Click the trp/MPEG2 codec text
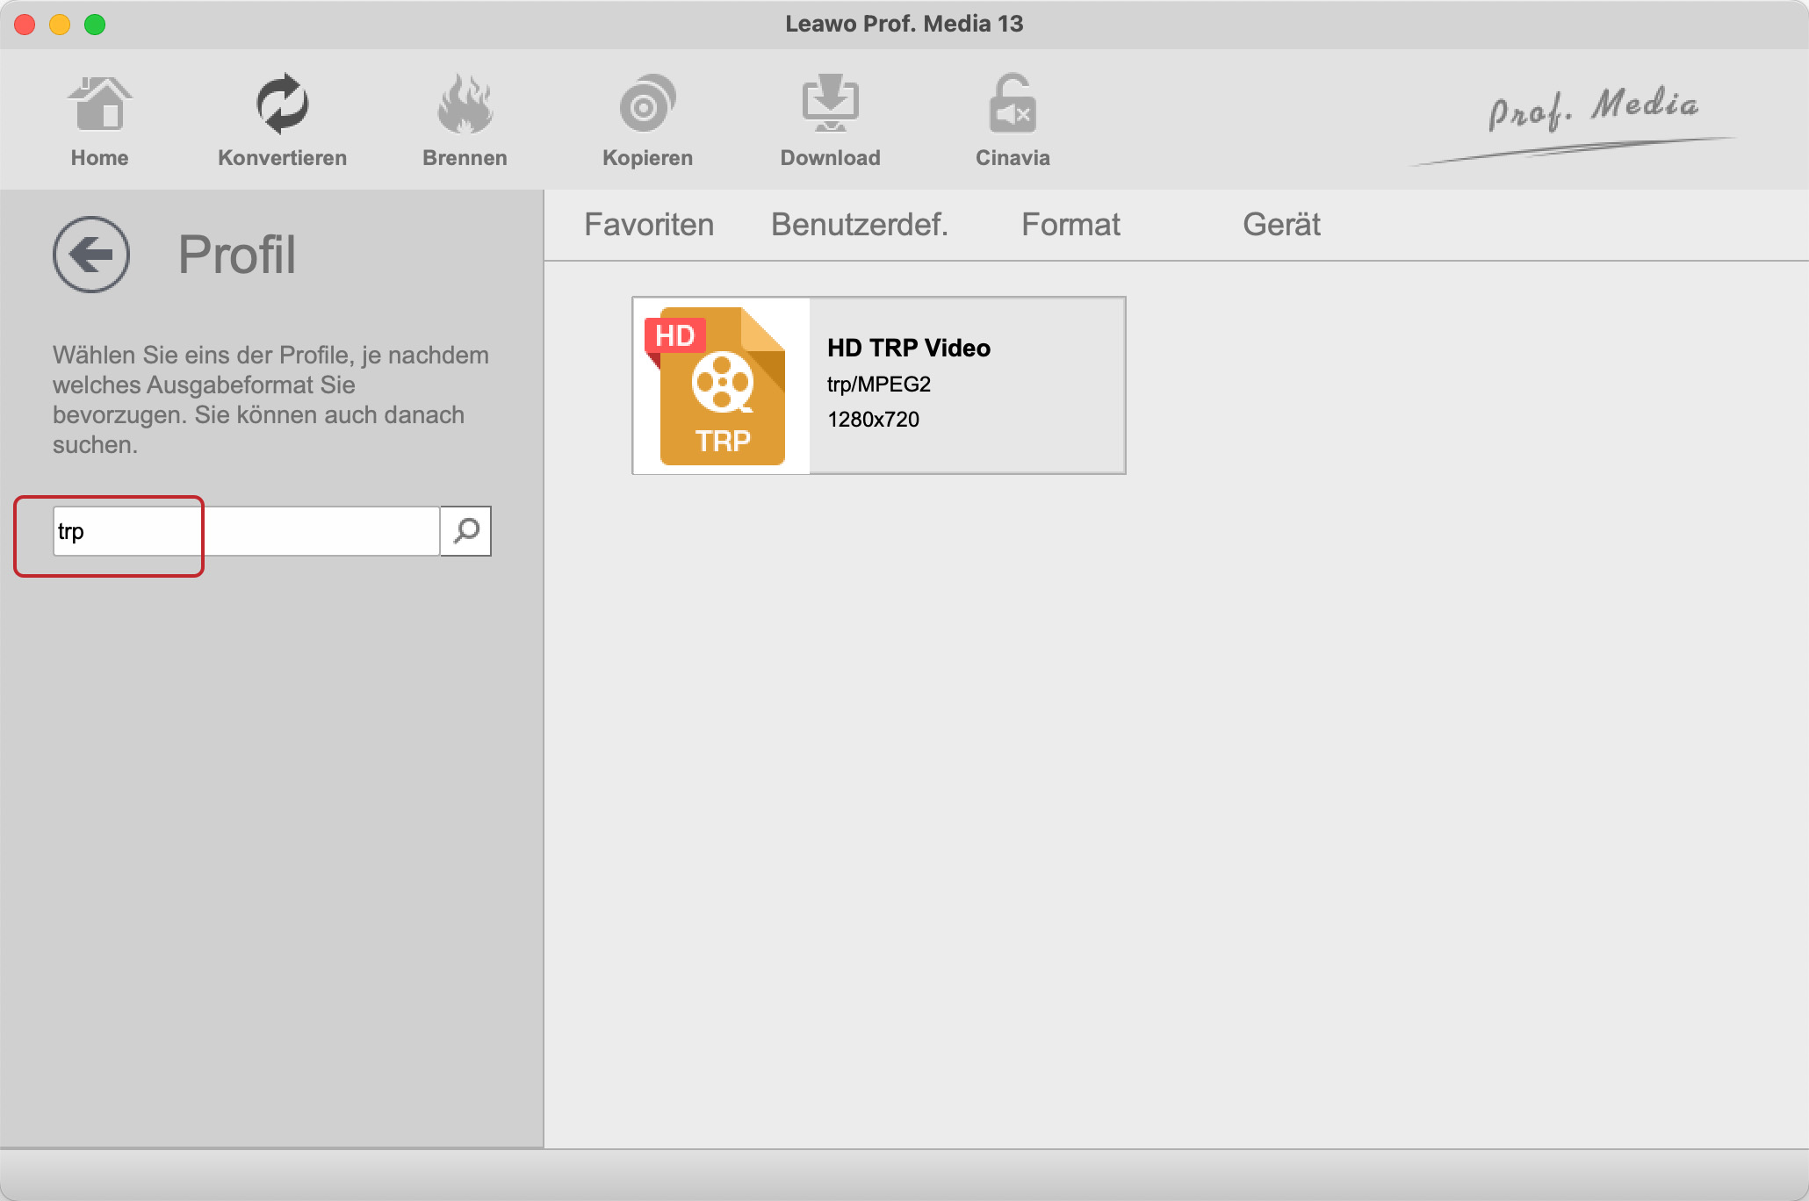This screenshot has height=1201, width=1809. (x=879, y=384)
